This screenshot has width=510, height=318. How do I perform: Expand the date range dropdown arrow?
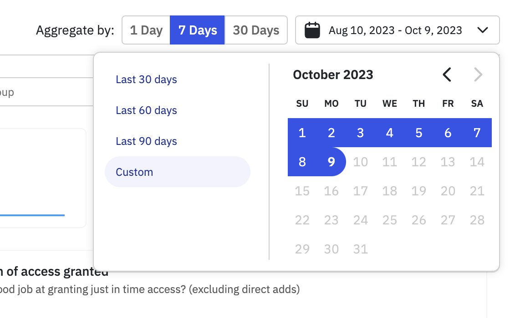482,30
